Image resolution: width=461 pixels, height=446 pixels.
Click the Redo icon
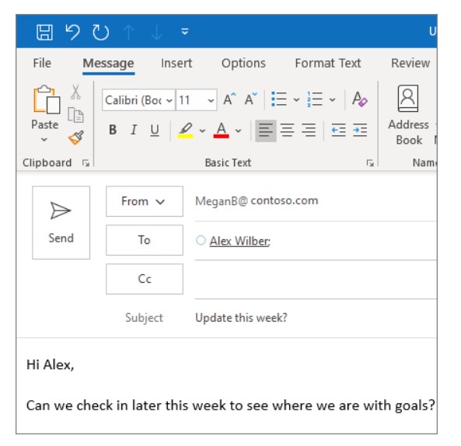[101, 32]
